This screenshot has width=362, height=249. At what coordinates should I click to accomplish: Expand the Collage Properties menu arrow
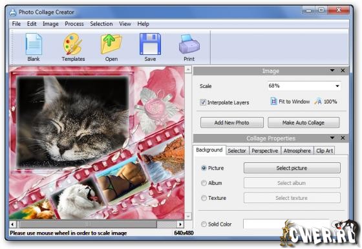[x=332, y=138]
